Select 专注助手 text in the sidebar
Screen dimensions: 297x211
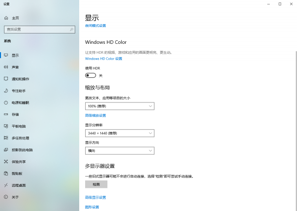pos(19,91)
